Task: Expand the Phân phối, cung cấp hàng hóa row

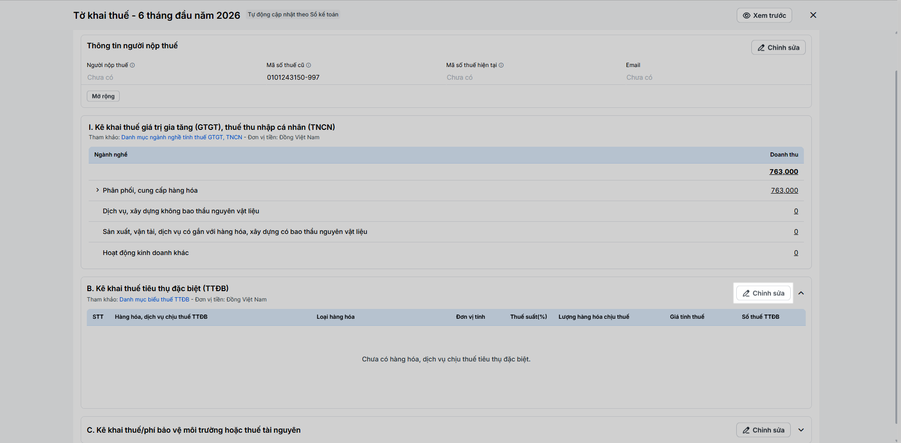Action: coord(98,190)
